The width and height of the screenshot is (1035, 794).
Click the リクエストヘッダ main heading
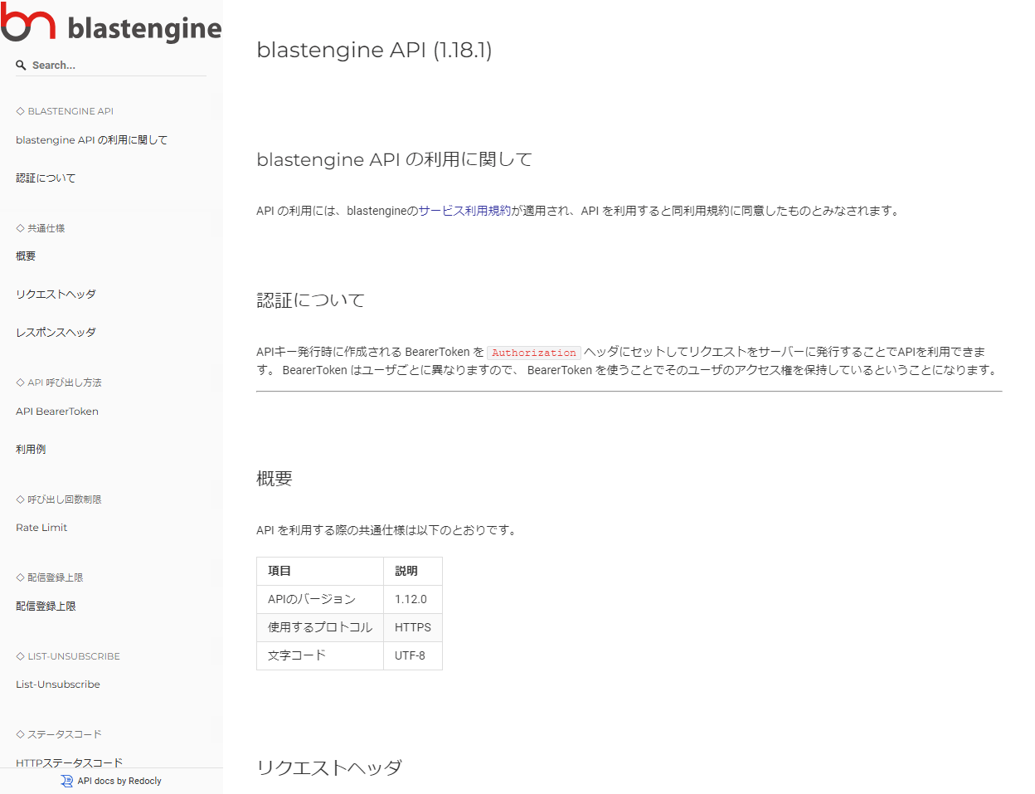[x=329, y=767]
